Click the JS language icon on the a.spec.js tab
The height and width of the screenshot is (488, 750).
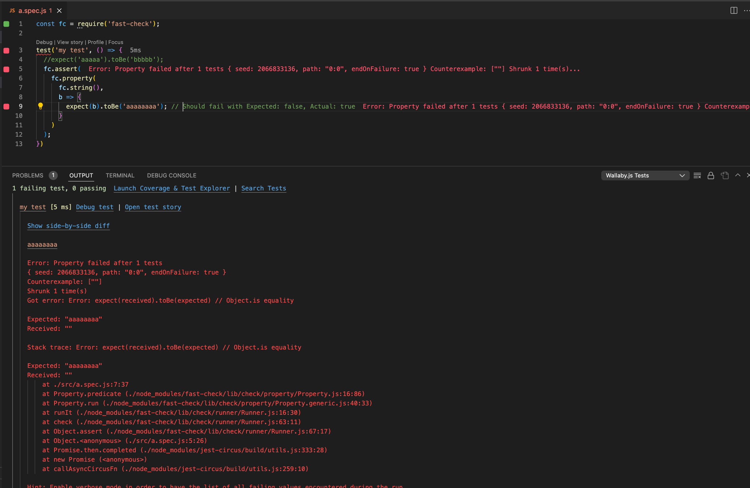[12, 10]
